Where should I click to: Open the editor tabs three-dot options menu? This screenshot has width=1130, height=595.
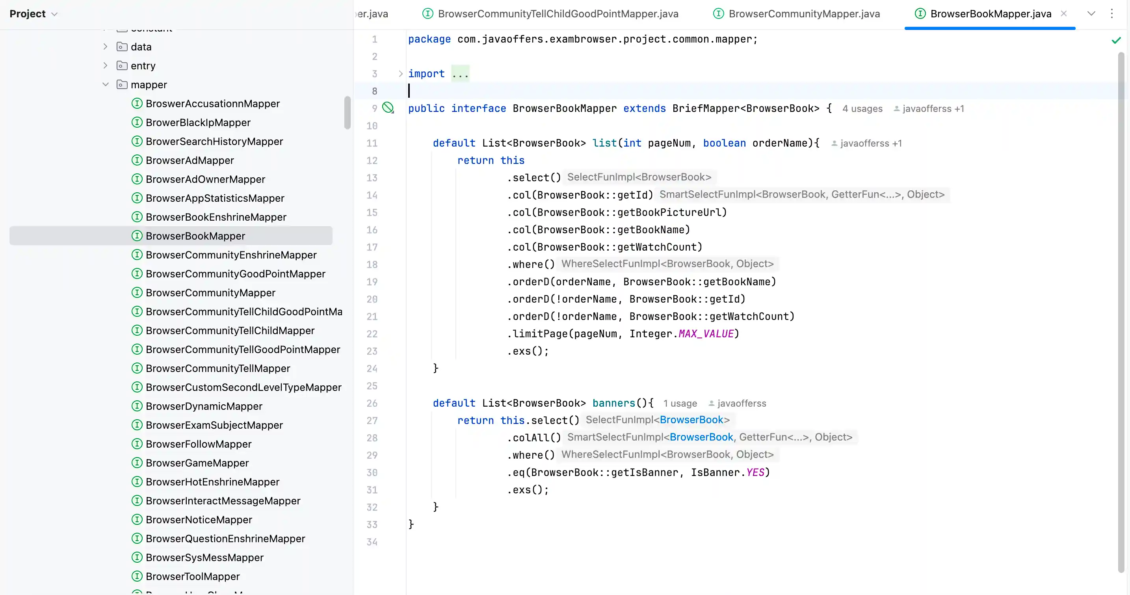pyautogui.click(x=1111, y=14)
